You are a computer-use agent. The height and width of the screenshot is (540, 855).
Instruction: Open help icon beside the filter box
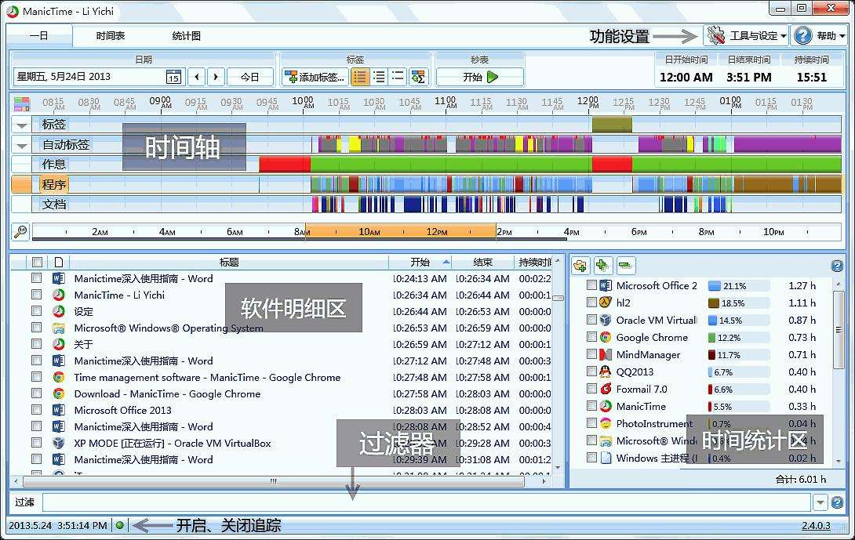pos(837,502)
